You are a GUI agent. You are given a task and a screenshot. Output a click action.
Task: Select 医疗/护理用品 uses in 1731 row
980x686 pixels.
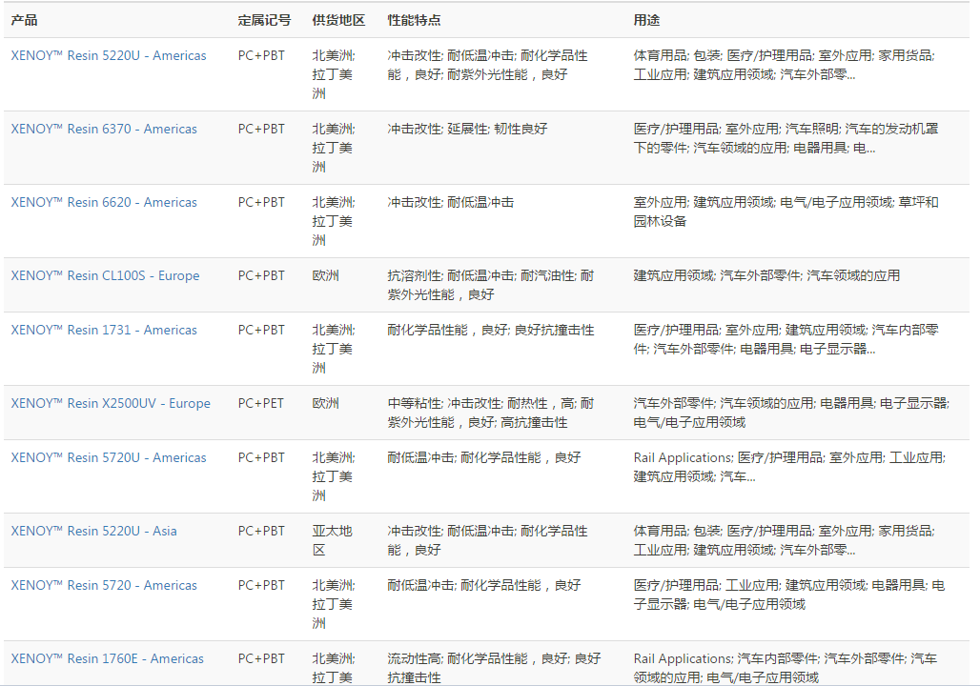point(786,340)
